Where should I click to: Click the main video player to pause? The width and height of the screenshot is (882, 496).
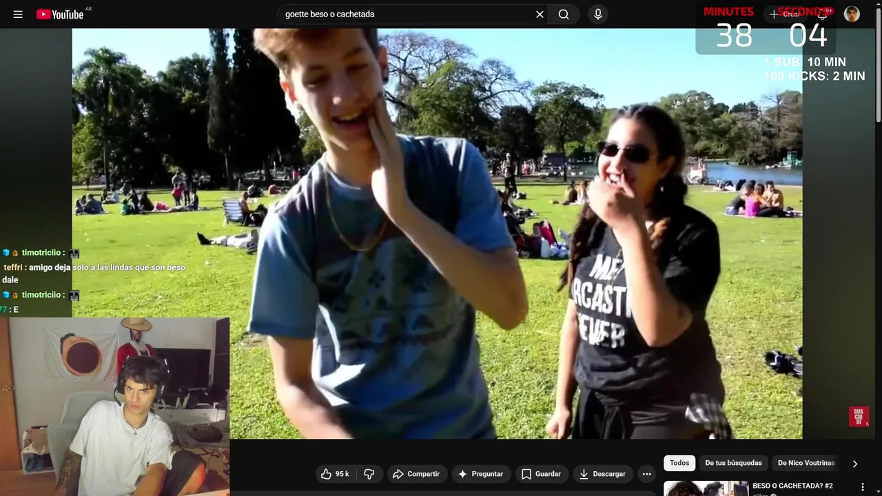437,234
